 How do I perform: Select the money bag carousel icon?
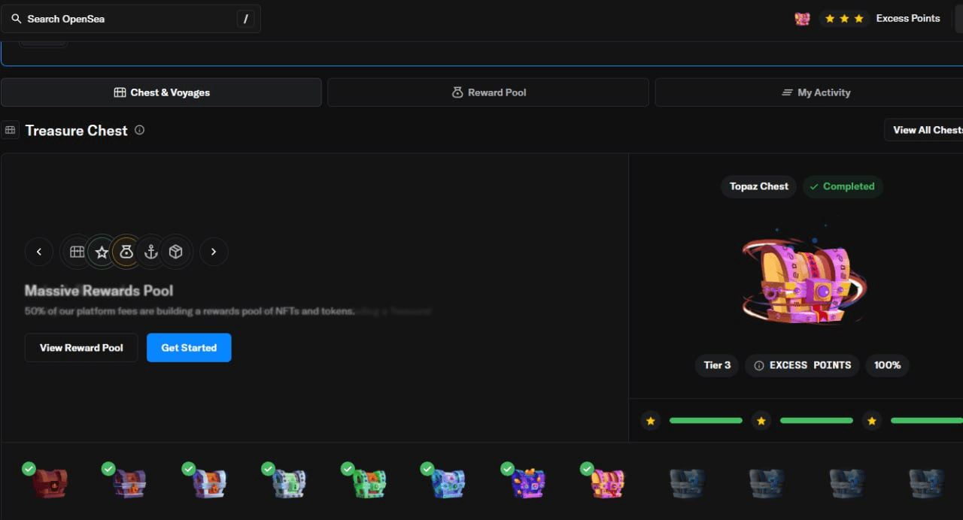point(126,252)
